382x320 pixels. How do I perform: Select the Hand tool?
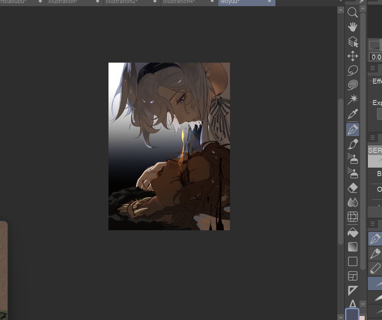[x=353, y=27]
